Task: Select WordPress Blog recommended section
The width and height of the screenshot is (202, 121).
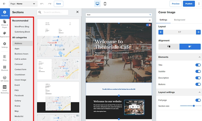Action: coord(22,27)
